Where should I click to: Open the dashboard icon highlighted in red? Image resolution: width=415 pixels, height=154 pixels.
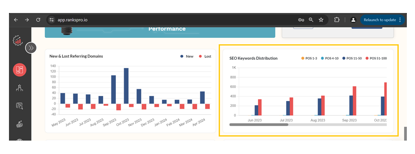point(20,70)
